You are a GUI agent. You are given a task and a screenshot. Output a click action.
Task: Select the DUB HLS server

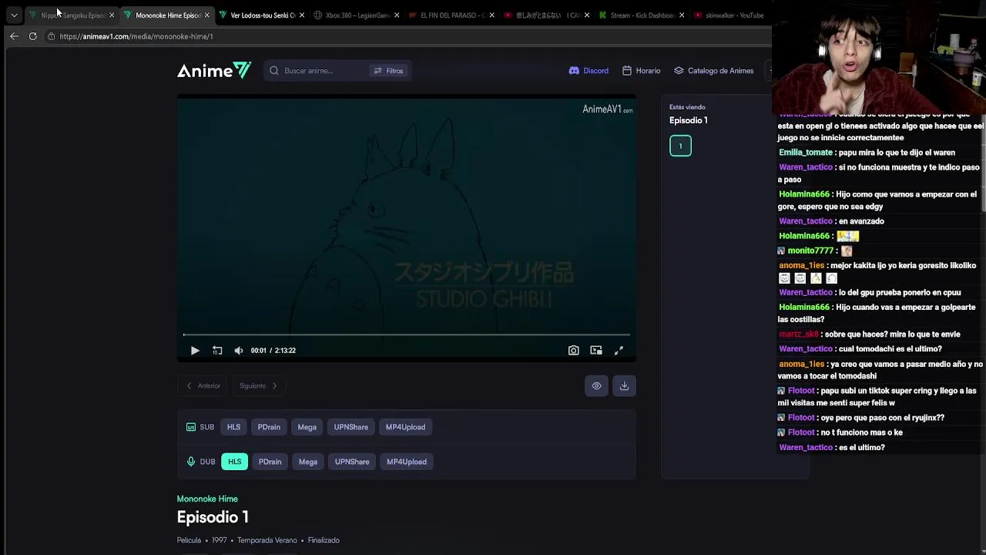(x=235, y=462)
